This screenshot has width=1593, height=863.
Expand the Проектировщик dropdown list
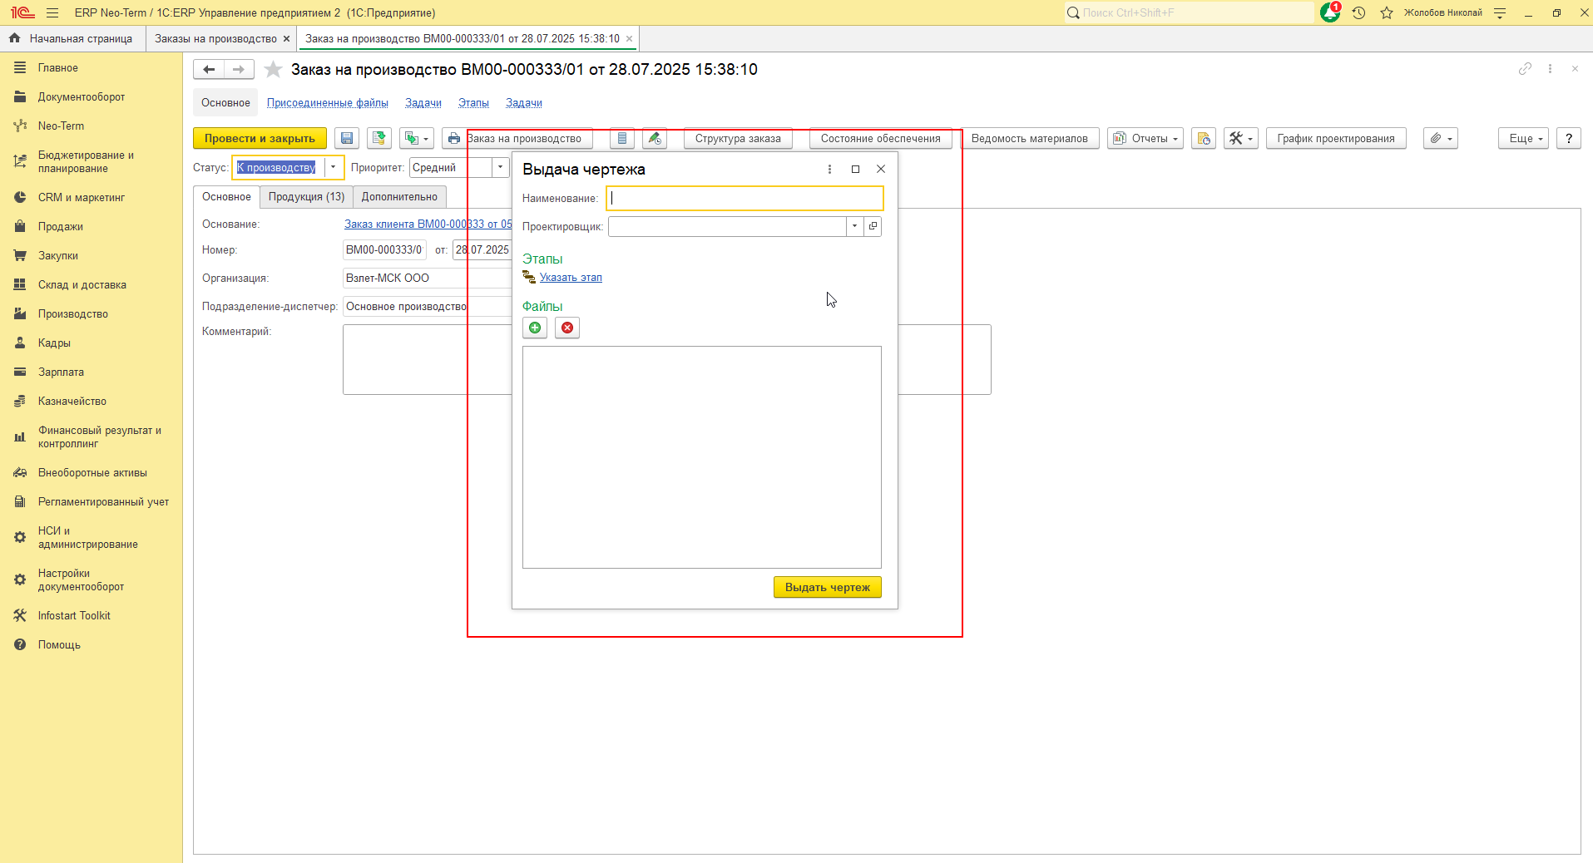click(x=854, y=226)
